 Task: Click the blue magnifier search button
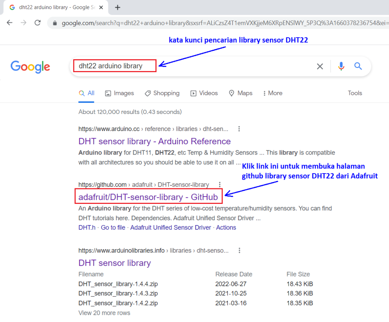tap(358, 66)
